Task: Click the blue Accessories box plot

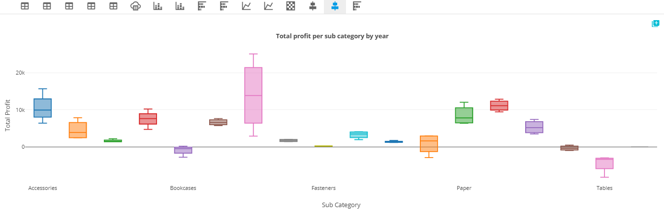Action: pyautogui.click(x=42, y=108)
